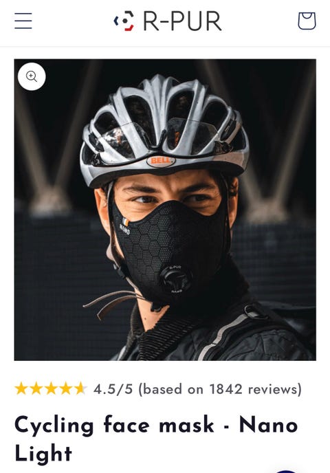The width and height of the screenshot is (330, 473).
Task: Click the Bell logo on the helmet
Action: [161, 161]
